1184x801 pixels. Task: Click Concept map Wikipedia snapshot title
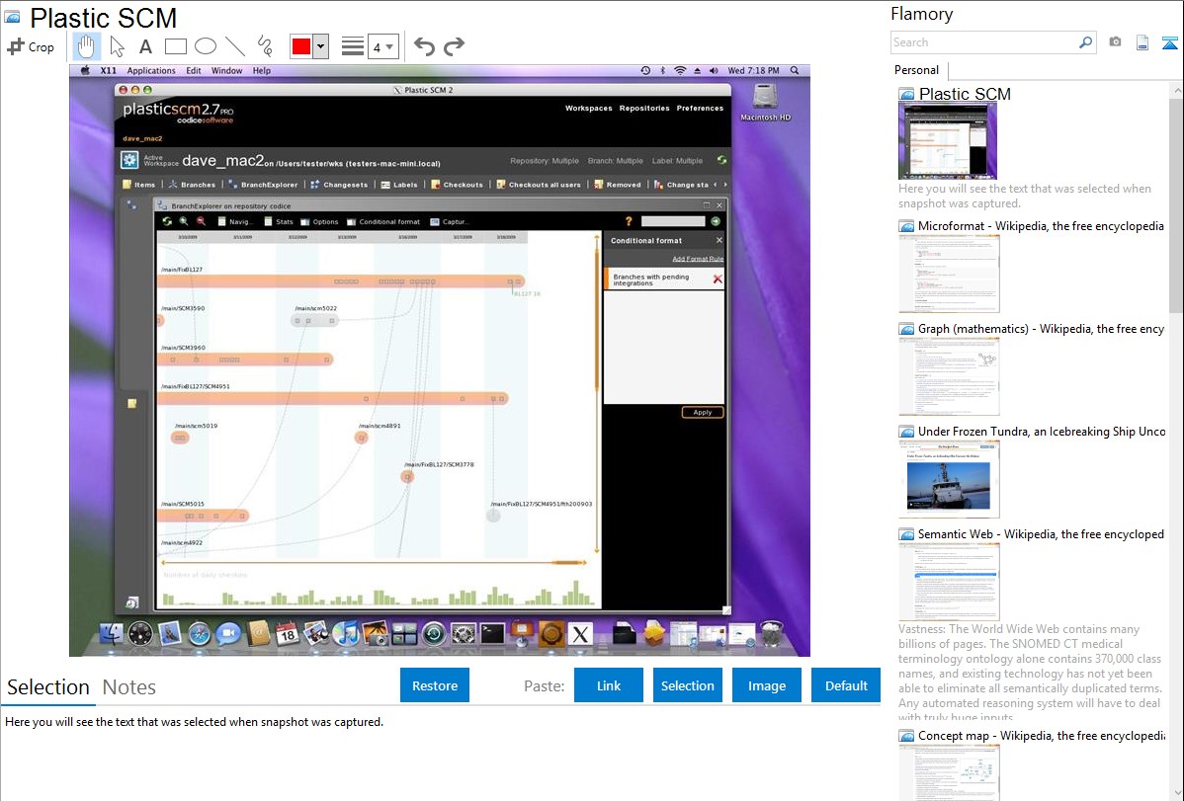1041,735
